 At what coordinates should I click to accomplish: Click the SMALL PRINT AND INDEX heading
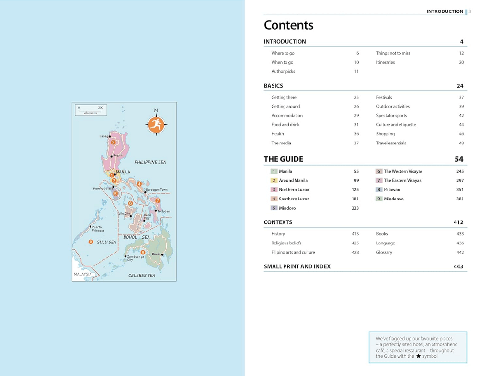click(x=297, y=266)
